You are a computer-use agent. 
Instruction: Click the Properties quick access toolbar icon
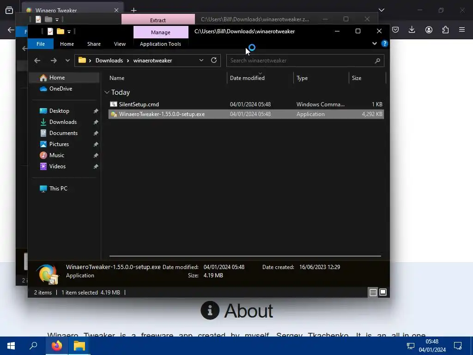coord(50,31)
